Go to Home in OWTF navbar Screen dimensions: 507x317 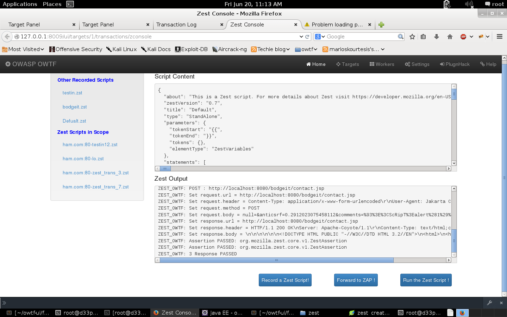(316, 64)
